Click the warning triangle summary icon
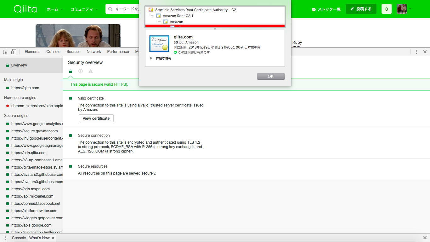430x242 pixels. point(91,72)
